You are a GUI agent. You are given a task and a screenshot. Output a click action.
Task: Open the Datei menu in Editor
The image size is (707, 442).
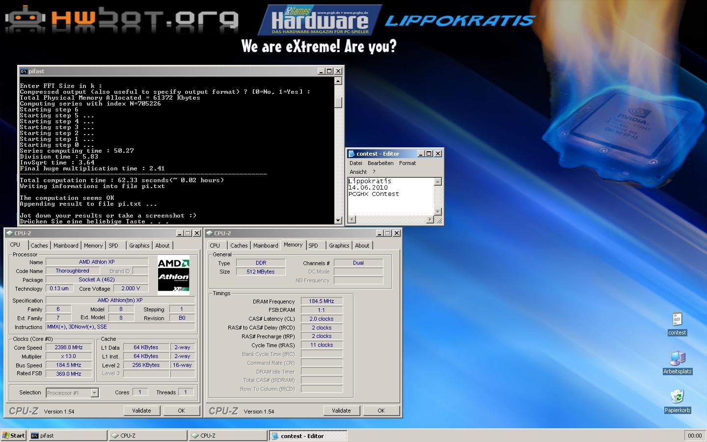[x=356, y=163]
